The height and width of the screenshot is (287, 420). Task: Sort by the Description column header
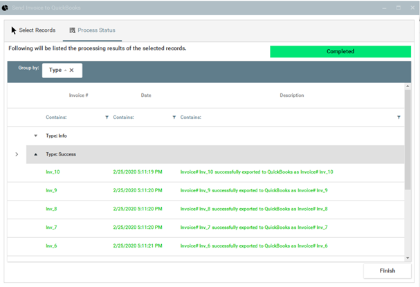tap(291, 95)
